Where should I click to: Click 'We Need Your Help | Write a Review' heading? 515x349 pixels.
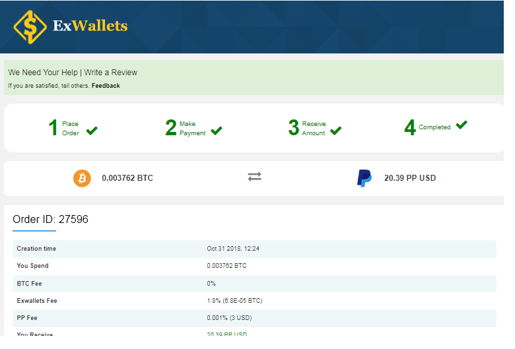click(x=73, y=72)
